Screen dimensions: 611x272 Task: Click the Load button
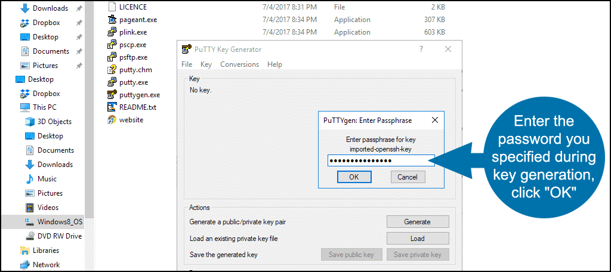[417, 239]
